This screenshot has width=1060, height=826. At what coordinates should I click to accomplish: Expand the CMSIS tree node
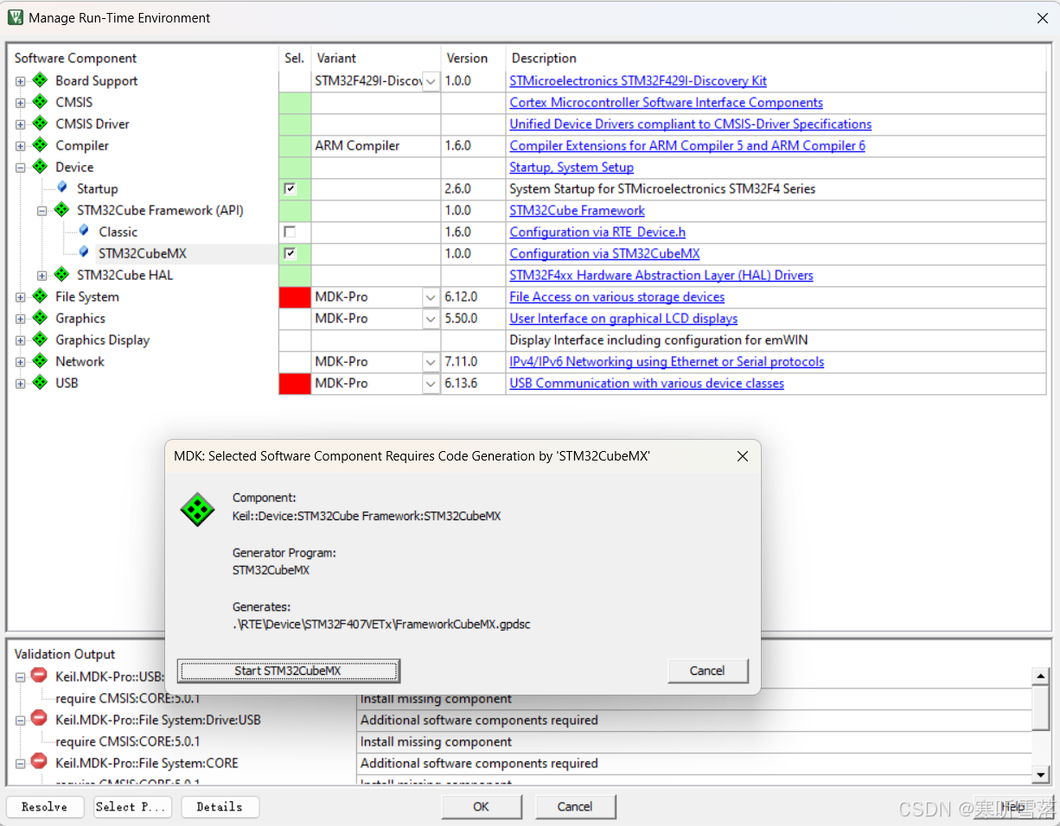[x=20, y=103]
